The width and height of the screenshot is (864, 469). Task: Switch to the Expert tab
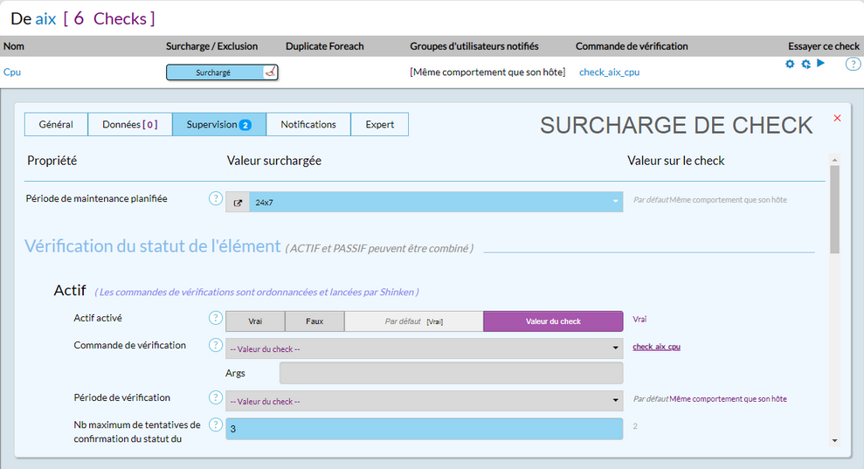tap(379, 125)
